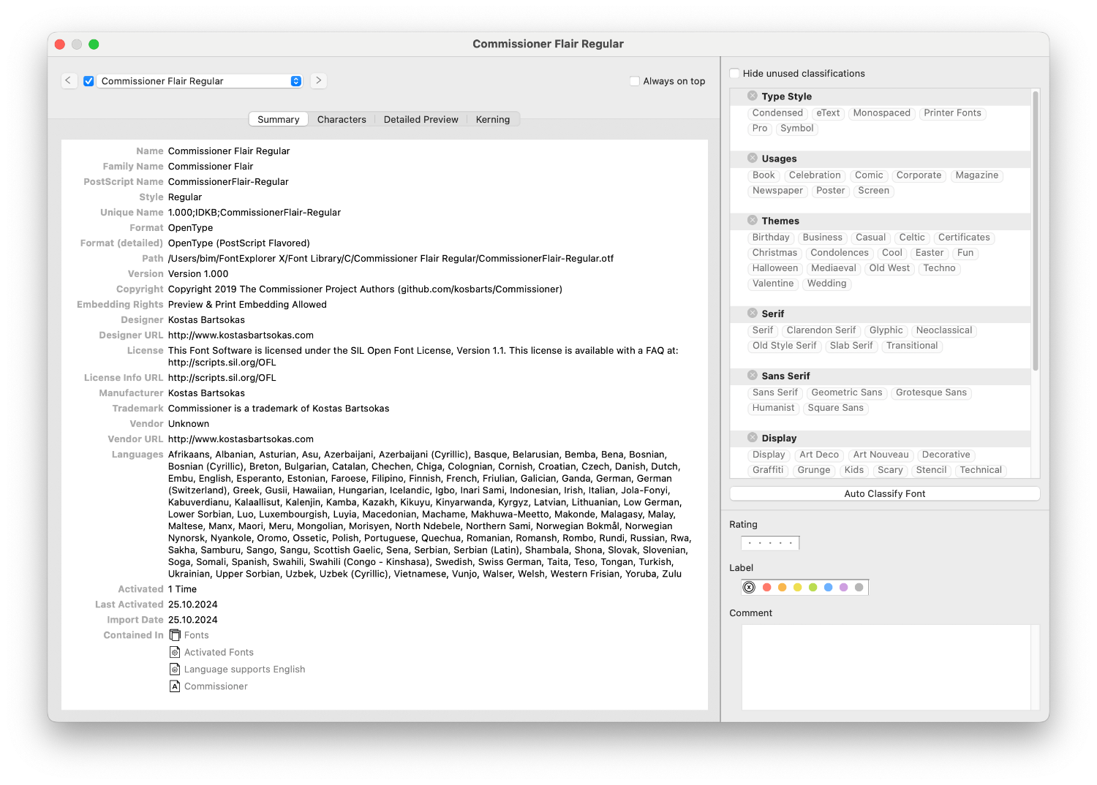This screenshot has width=1097, height=785.
Task: Enable Hide unused classifications
Action: pyautogui.click(x=734, y=73)
